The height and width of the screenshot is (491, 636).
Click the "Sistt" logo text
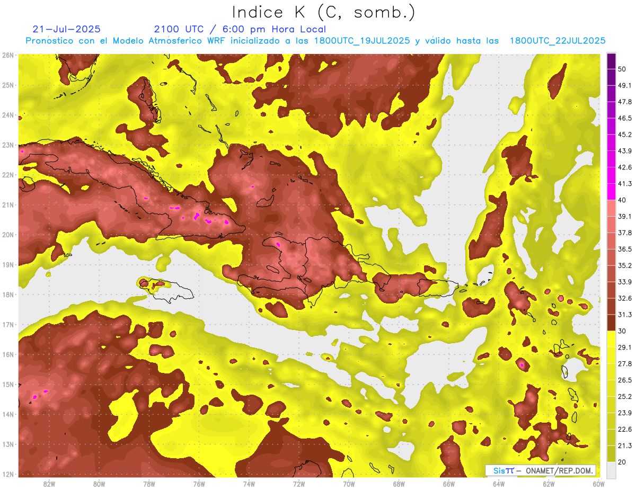pos(503,471)
